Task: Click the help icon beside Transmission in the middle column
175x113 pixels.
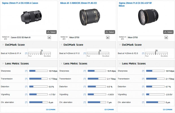Action: click(85, 79)
